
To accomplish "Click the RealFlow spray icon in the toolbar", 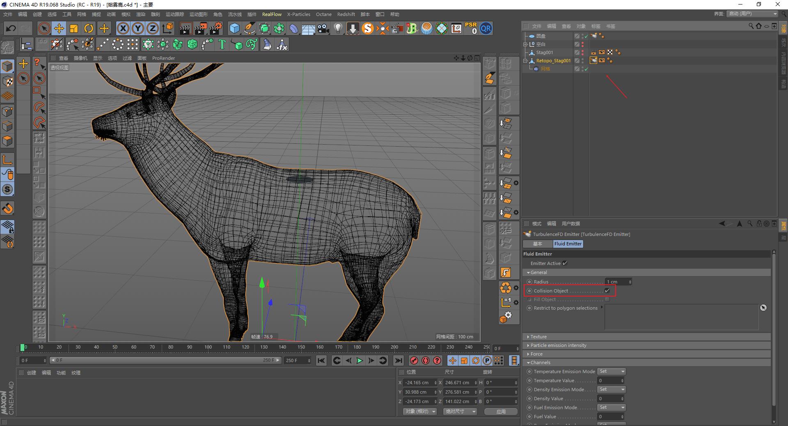I will (x=383, y=28).
